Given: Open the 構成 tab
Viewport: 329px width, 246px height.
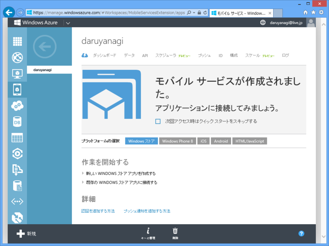Looking at the screenshot, I should (234, 55).
